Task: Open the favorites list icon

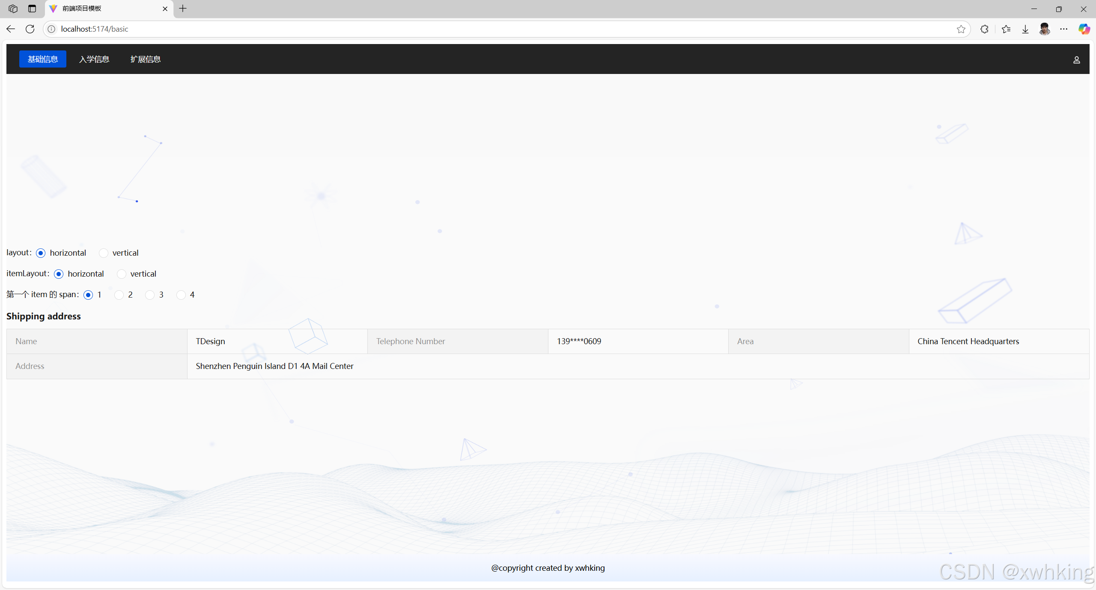Action: [x=1006, y=29]
